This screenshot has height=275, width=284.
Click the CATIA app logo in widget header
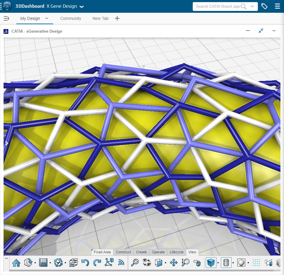pyautogui.click(x=6, y=31)
